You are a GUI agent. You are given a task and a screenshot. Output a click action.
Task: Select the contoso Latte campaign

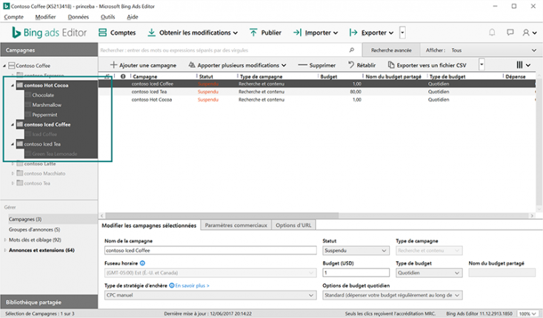40,164
